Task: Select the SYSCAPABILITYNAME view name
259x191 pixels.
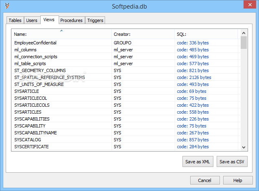Action: (35, 133)
